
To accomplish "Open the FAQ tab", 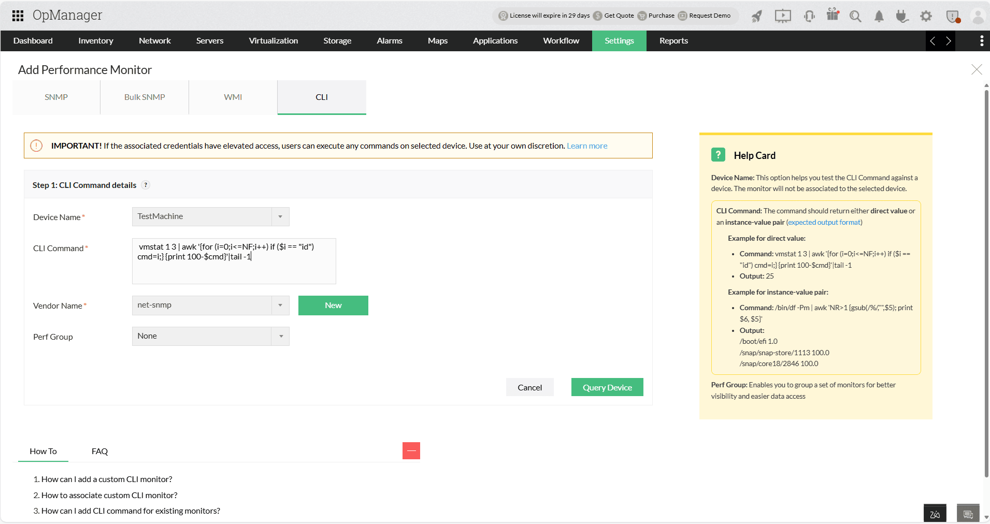I will [x=99, y=451].
